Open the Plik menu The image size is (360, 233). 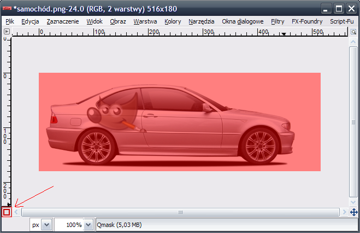click(10, 21)
